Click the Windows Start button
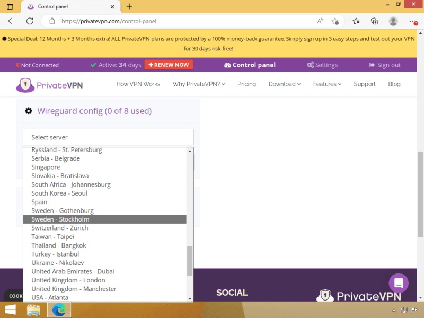 click(x=10, y=310)
